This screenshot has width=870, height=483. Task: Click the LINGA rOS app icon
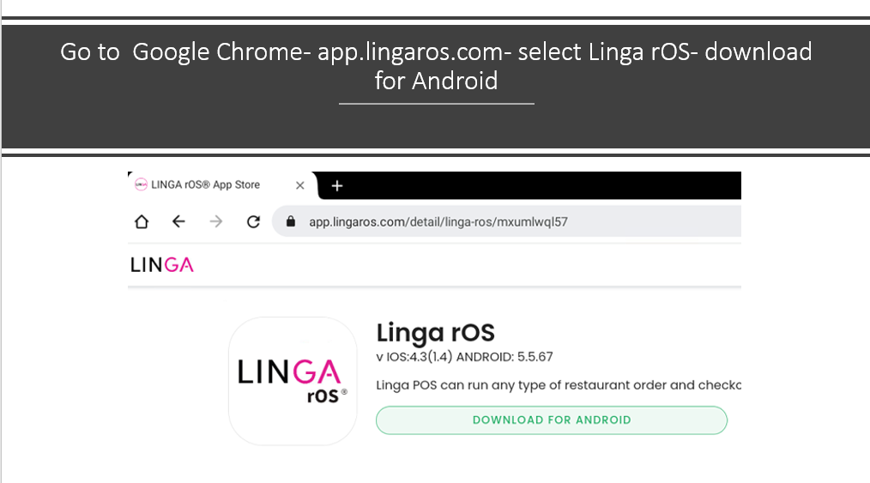click(x=293, y=381)
